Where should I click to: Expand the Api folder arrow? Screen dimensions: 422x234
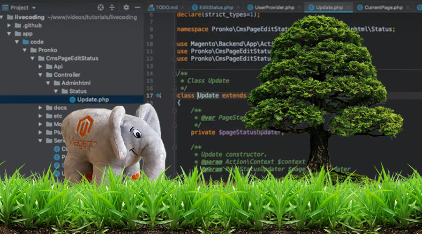click(x=40, y=66)
